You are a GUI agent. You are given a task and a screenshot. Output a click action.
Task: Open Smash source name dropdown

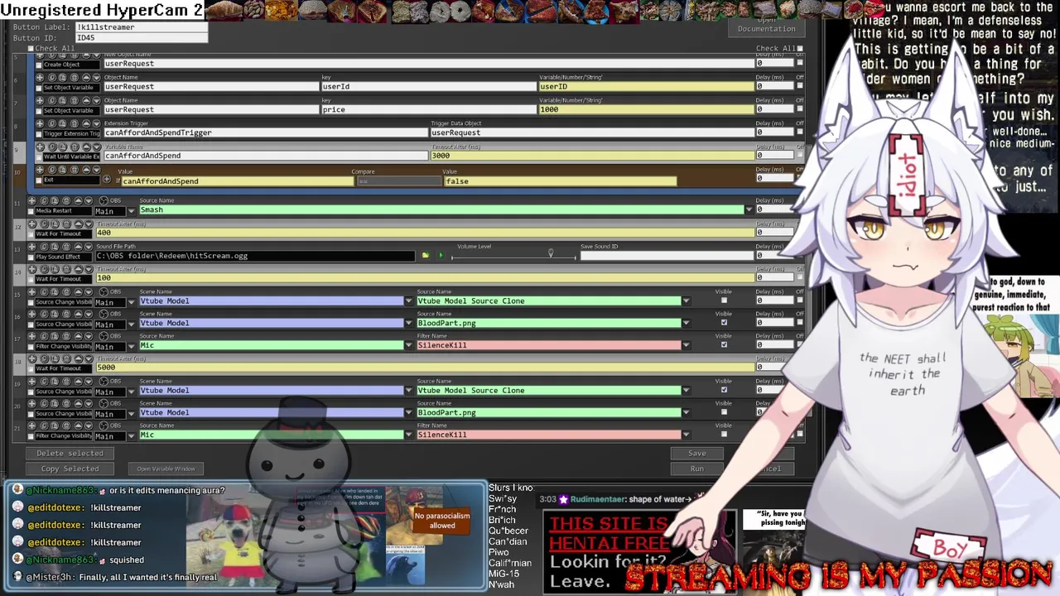coord(749,209)
